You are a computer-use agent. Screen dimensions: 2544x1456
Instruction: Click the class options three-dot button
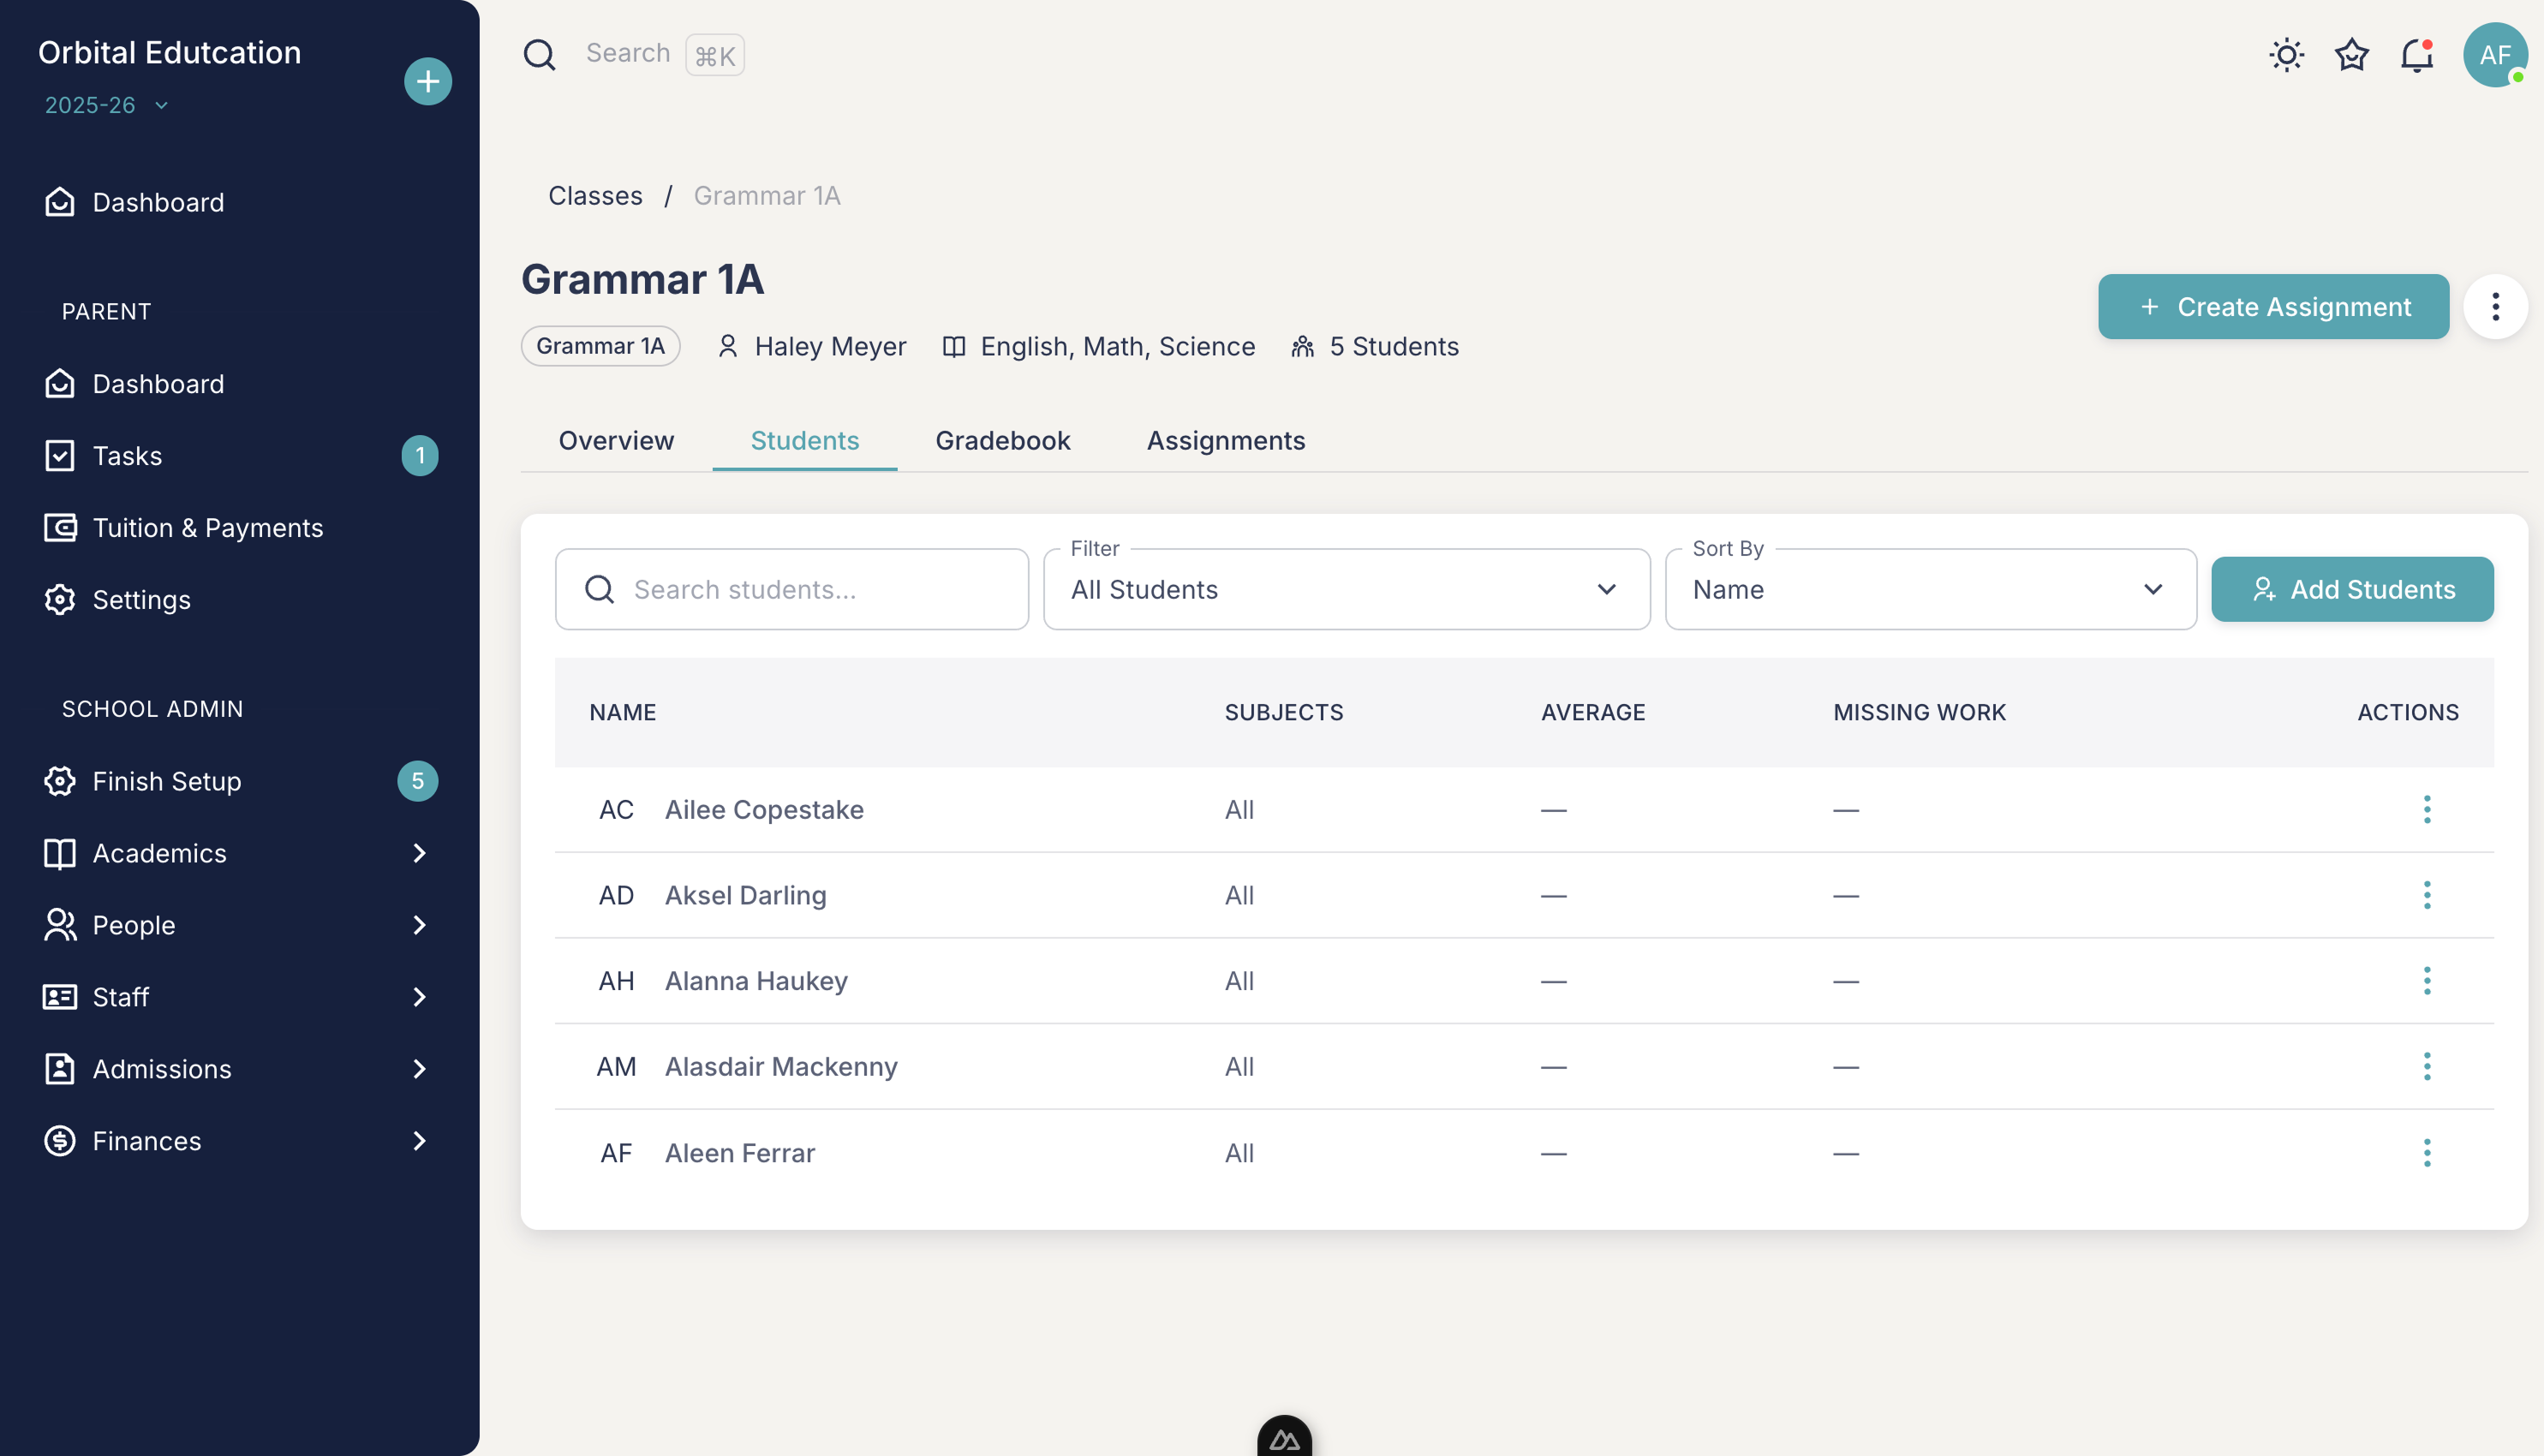2495,306
